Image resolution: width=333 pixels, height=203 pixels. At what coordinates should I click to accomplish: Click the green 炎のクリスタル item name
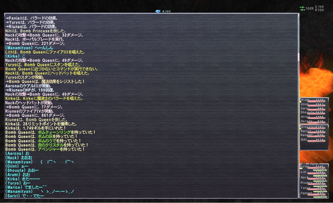[50, 145]
